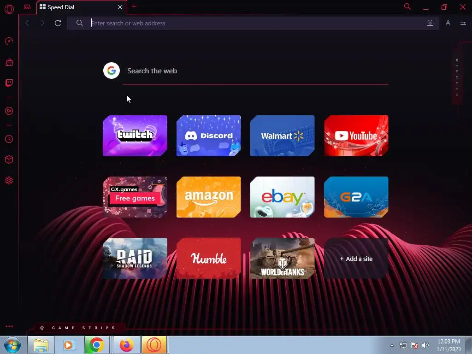Reload the current page
472x354 pixels.
(58, 23)
